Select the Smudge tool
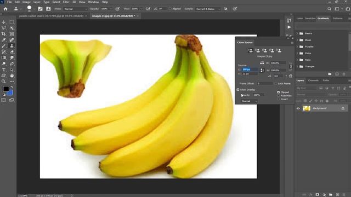Image resolution: width=351 pixels, height=197 pixels. coord(12,57)
